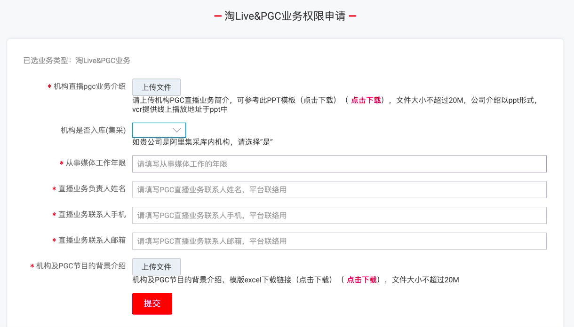Click into the 直播业务负责人姓名 text field

coord(339,190)
